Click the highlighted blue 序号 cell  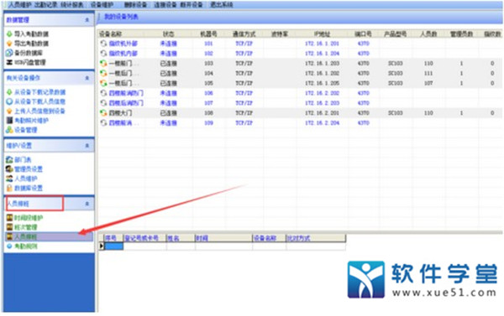pos(113,246)
